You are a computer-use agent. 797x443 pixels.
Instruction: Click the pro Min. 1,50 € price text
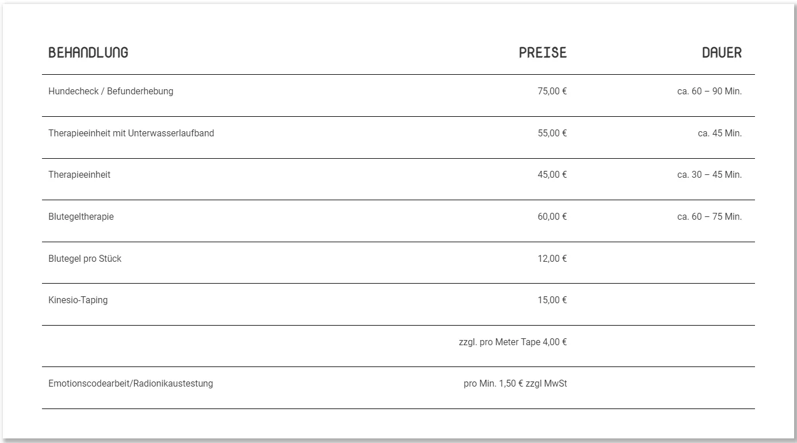[x=493, y=384]
